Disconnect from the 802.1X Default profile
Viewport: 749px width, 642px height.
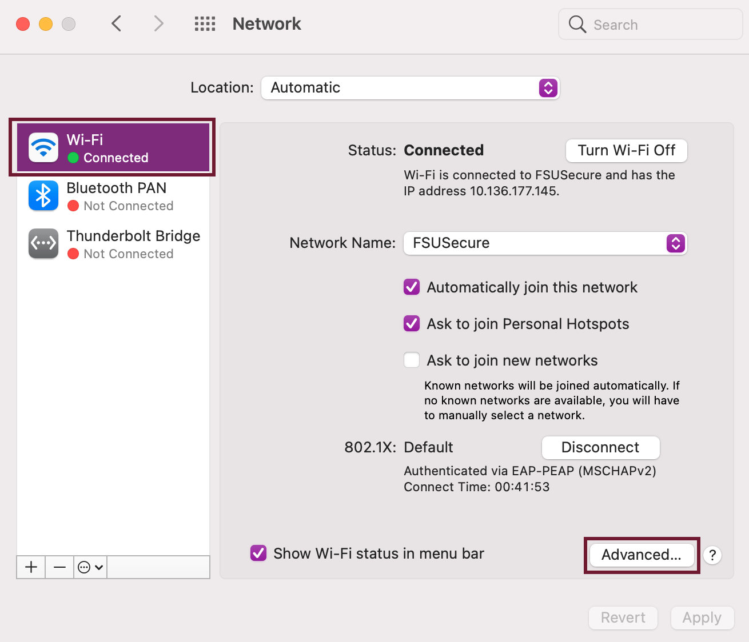coord(600,447)
